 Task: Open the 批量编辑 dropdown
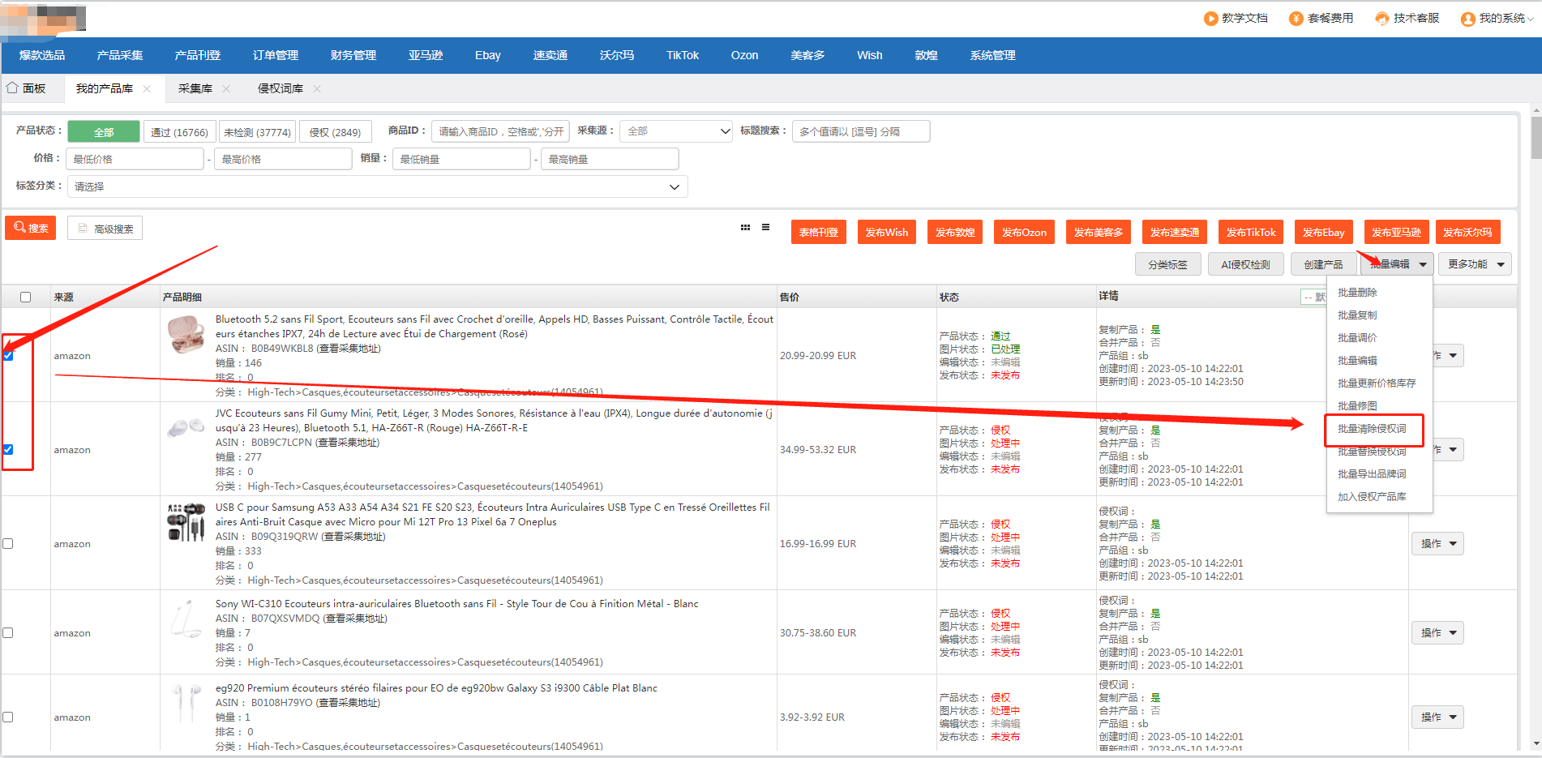[x=1398, y=264]
